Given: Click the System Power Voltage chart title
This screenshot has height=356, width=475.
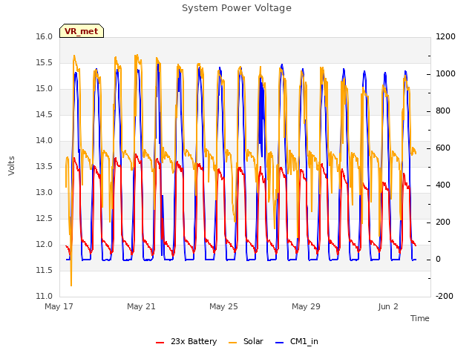Looking at the screenshot, I should [x=237, y=8].
